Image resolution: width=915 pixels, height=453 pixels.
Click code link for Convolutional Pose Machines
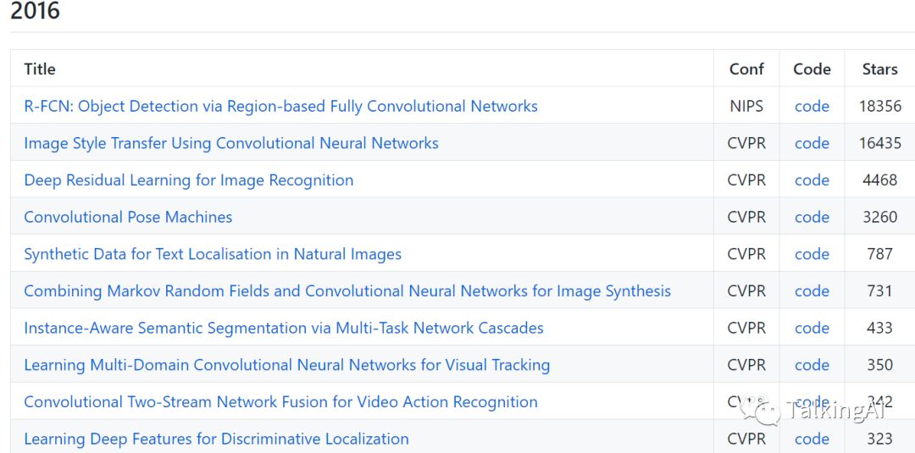(812, 218)
